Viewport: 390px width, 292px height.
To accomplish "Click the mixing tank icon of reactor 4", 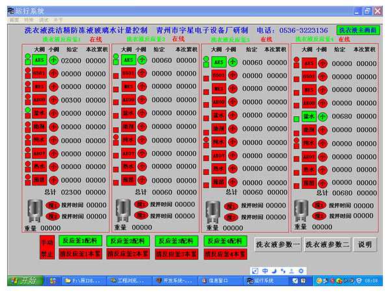I will coord(301,210).
